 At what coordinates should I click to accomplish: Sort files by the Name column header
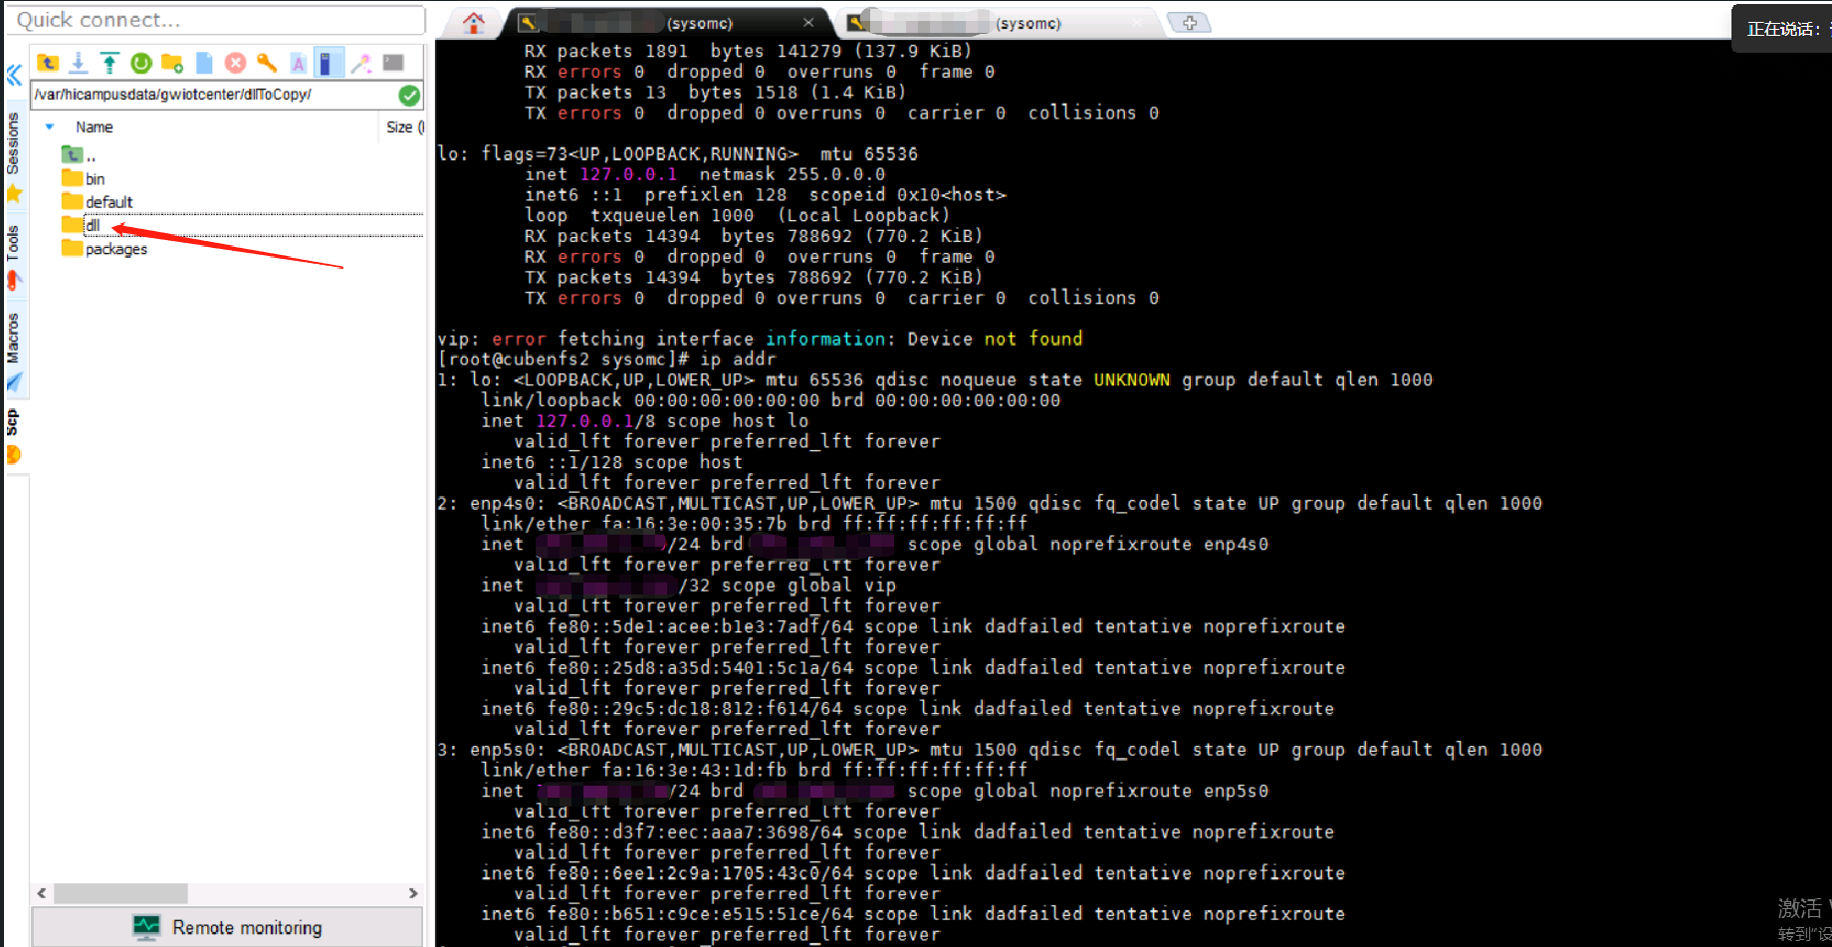click(95, 127)
